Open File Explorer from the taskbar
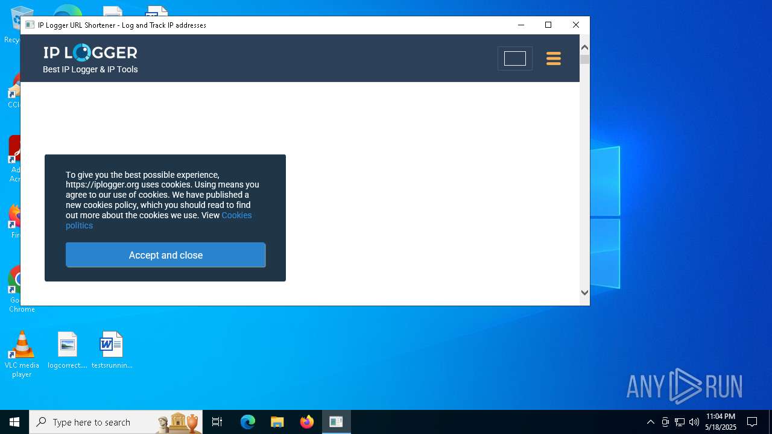 pos(277,422)
